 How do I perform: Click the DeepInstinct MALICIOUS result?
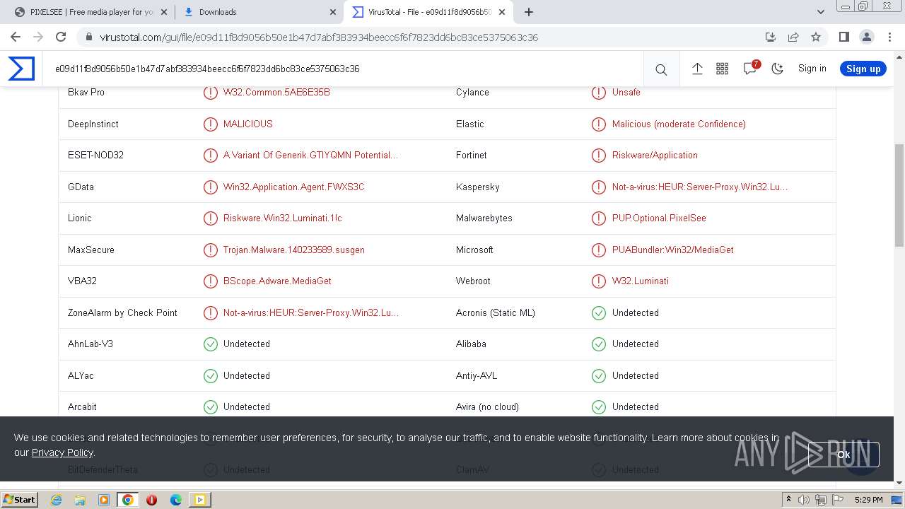click(248, 124)
